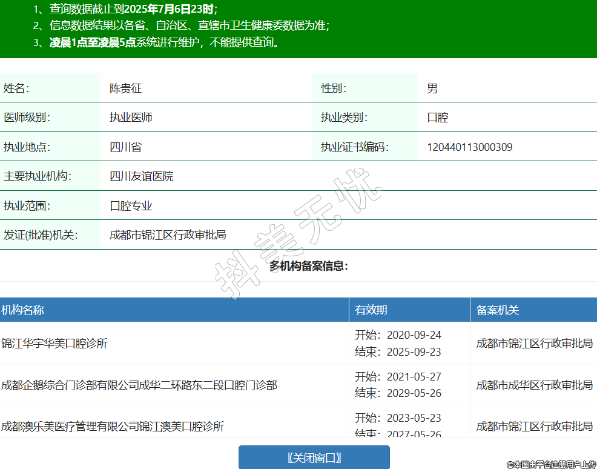Click the 机构名称 column header
Image resolution: width=597 pixels, height=469 pixels.
coord(23,310)
